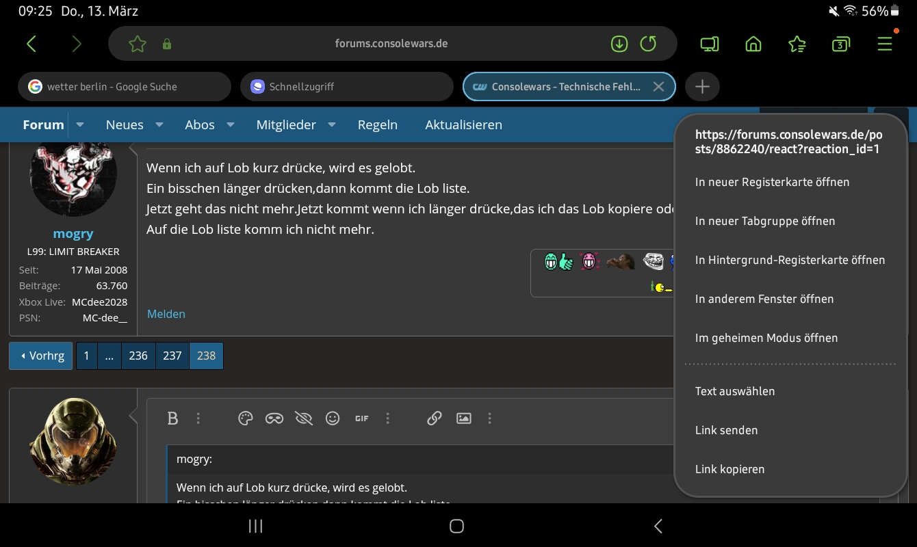Expand more options after GIF button
This screenshot has height=547, width=917.
388,418
